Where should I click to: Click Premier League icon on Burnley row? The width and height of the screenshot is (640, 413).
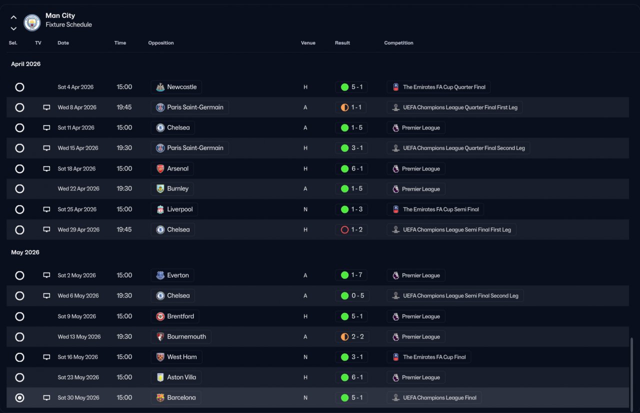[395, 189]
